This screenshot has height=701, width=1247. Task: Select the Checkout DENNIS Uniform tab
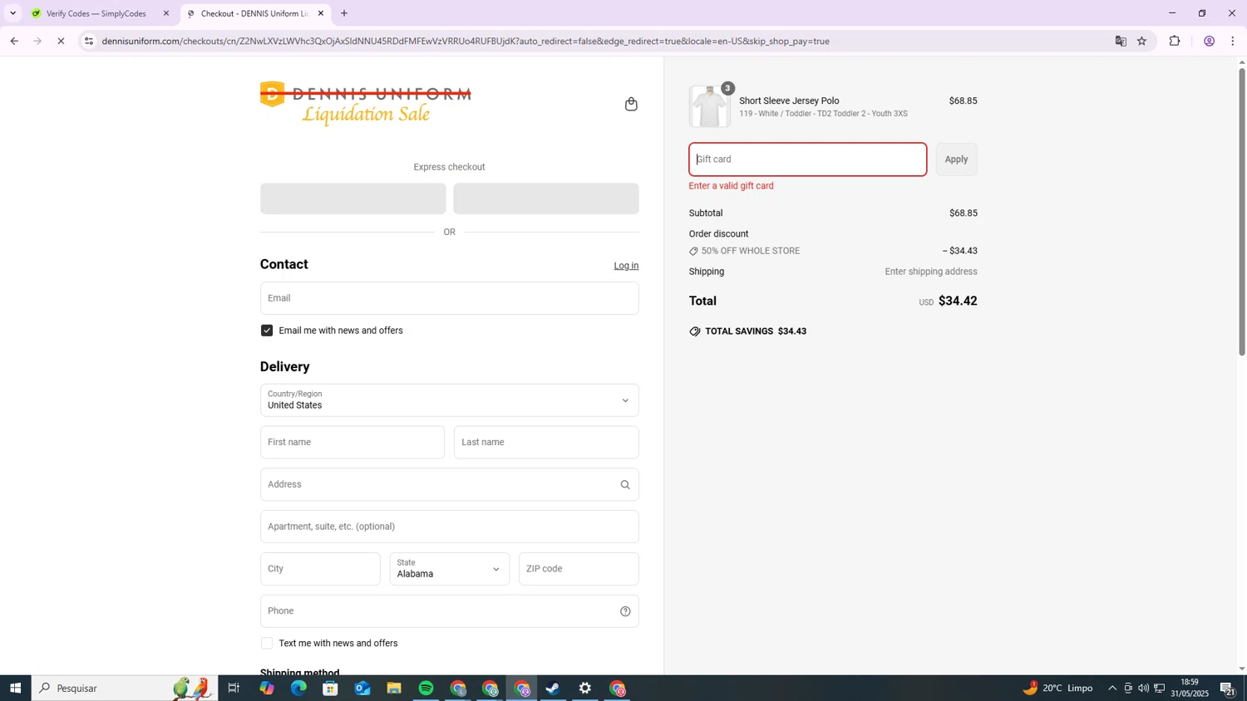(254, 13)
